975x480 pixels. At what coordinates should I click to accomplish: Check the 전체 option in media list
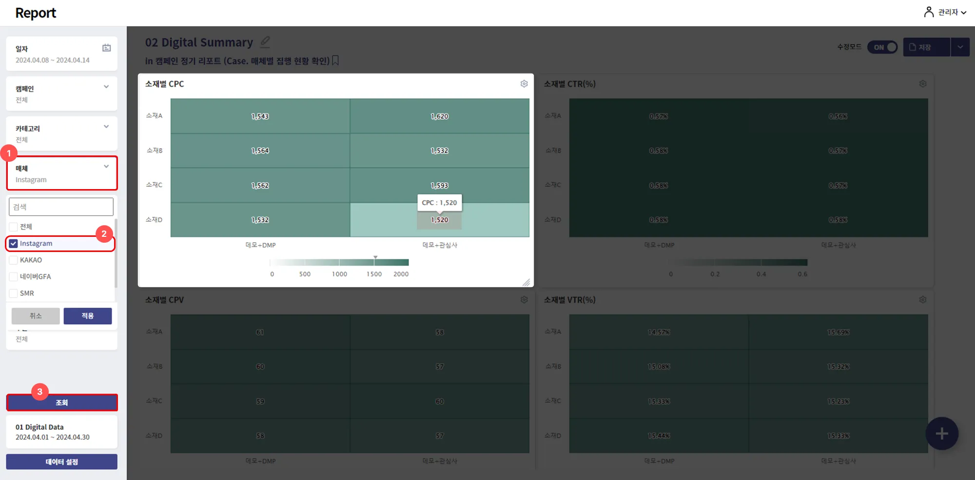14,227
